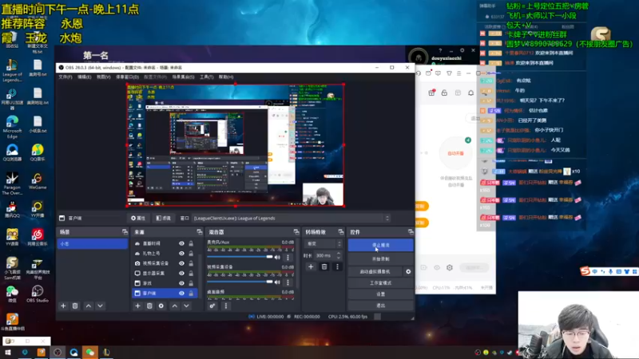
Task: Open the audio mixer footer three-dot menu
Action: pyautogui.click(x=226, y=306)
